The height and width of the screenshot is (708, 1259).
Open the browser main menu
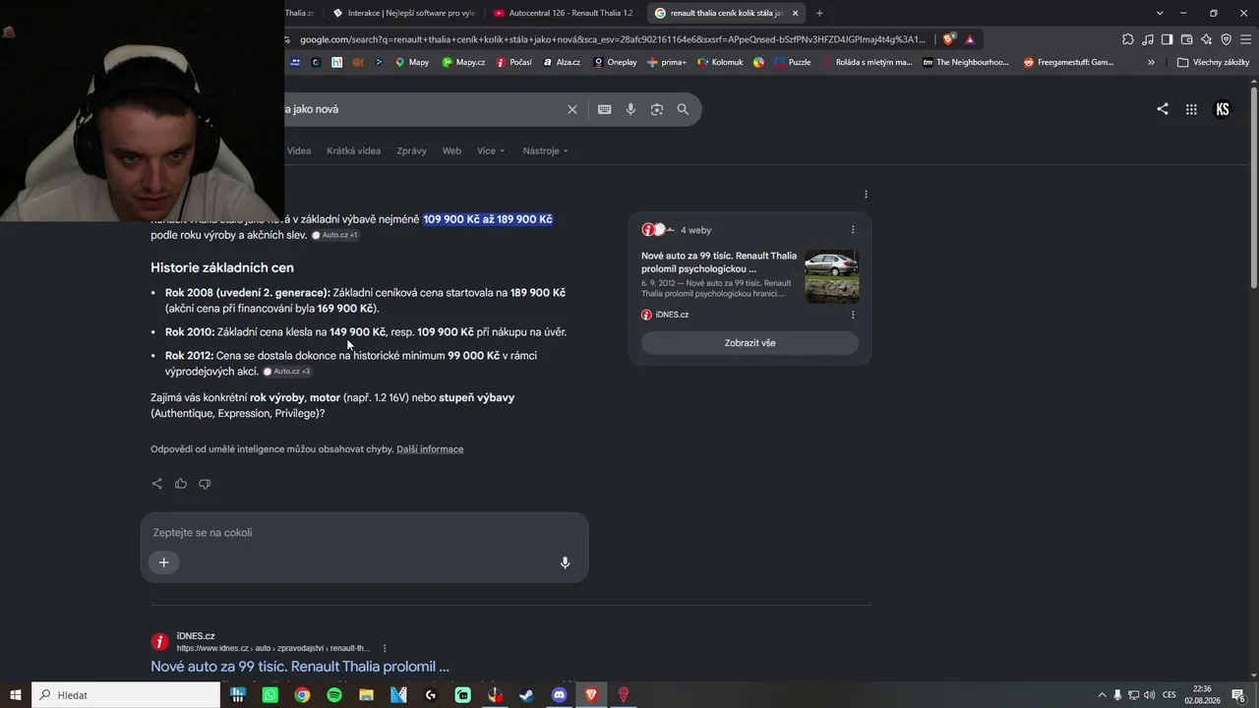[1245, 39]
